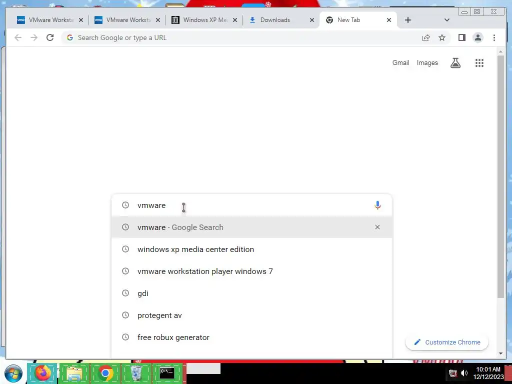Click the search box containing vmware
The width and height of the screenshot is (512, 384).
point(251,205)
